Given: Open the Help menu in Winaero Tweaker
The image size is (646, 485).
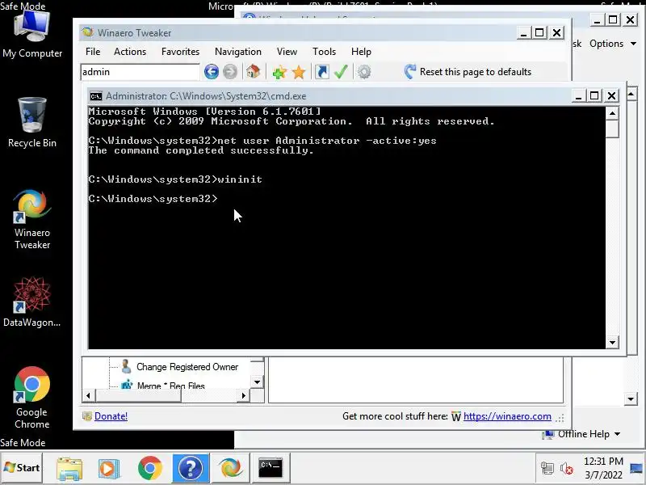Looking at the screenshot, I should tap(361, 52).
